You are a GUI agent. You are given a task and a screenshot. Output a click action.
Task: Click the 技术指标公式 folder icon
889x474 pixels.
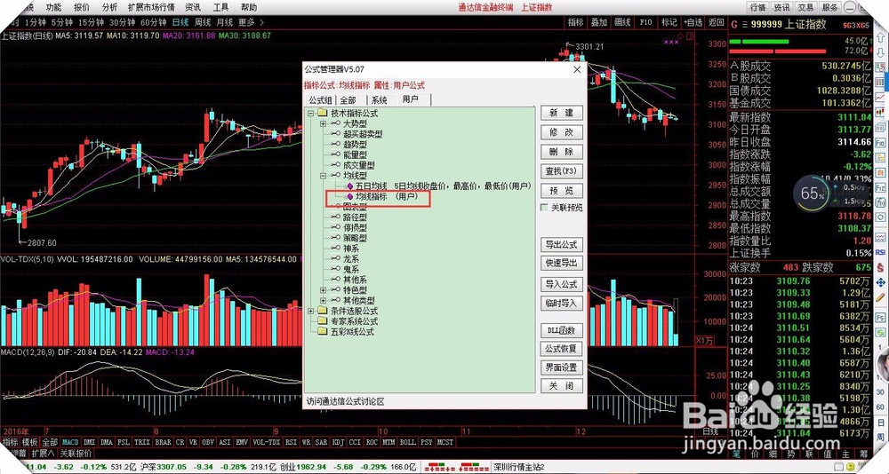[324, 114]
